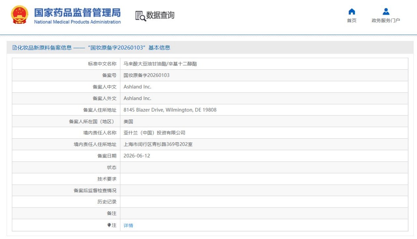Click National Medical Products Administration text
This screenshot has height=239, width=417.
pos(77,22)
